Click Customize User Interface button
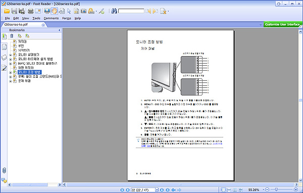This screenshot has height=193, width=303. [x=282, y=24]
